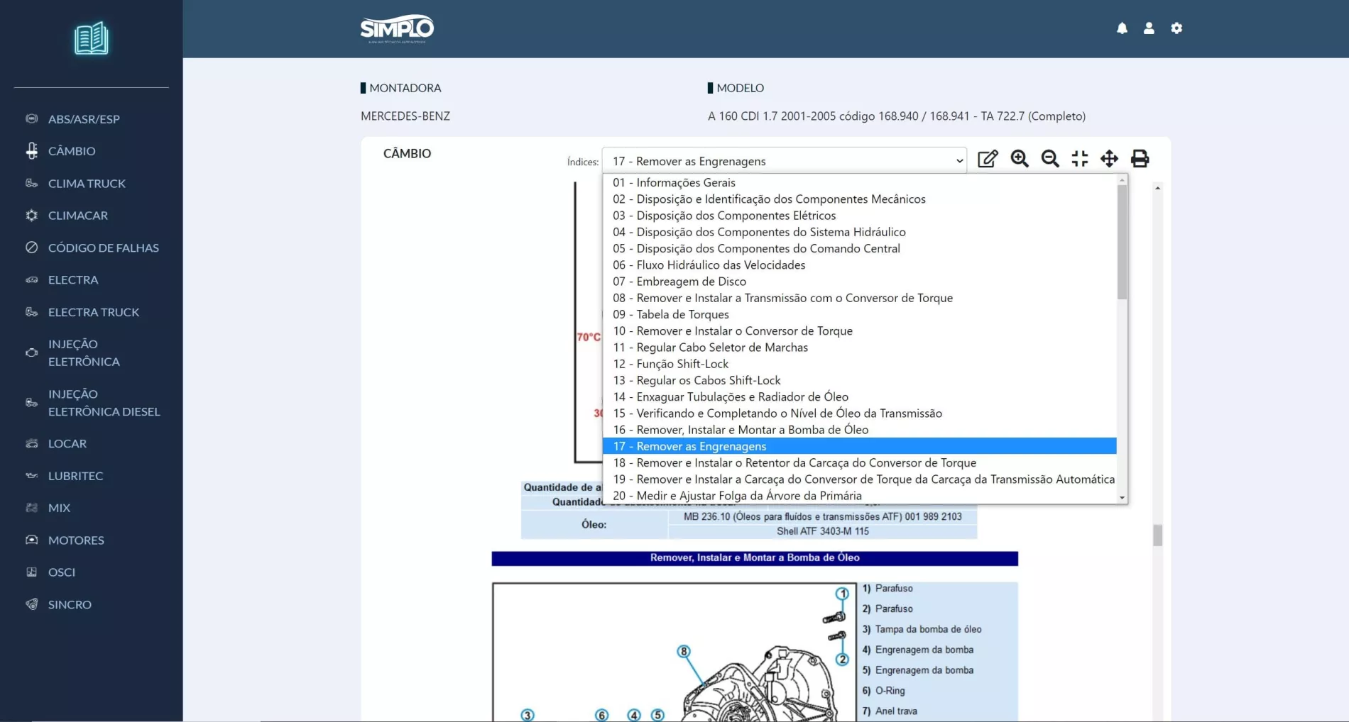This screenshot has height=722, width=1349.
Task: Select 04 - Componentes do Sistema Hidráulico
Action: [x=859, y=232]
